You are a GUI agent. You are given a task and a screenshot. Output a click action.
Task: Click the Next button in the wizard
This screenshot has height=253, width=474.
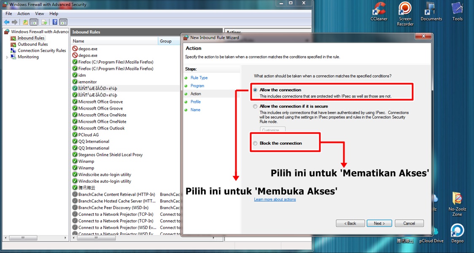tap(379, 223)
